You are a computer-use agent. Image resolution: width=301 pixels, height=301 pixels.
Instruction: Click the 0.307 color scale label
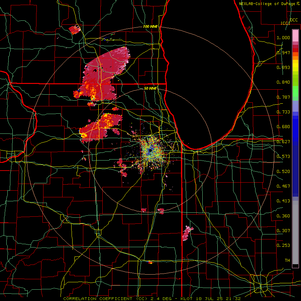pos(283,231)
